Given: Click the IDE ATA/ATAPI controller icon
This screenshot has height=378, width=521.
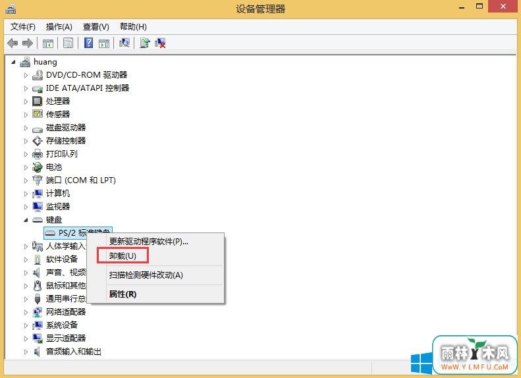Looking at the screenshot, I should tap(37, 88).
